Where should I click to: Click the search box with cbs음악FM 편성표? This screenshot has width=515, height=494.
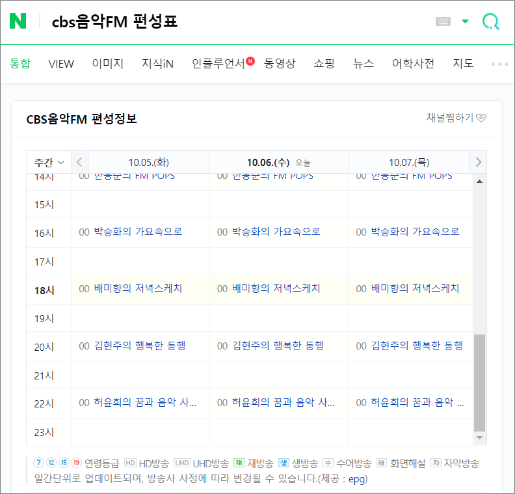click(114, 21)
